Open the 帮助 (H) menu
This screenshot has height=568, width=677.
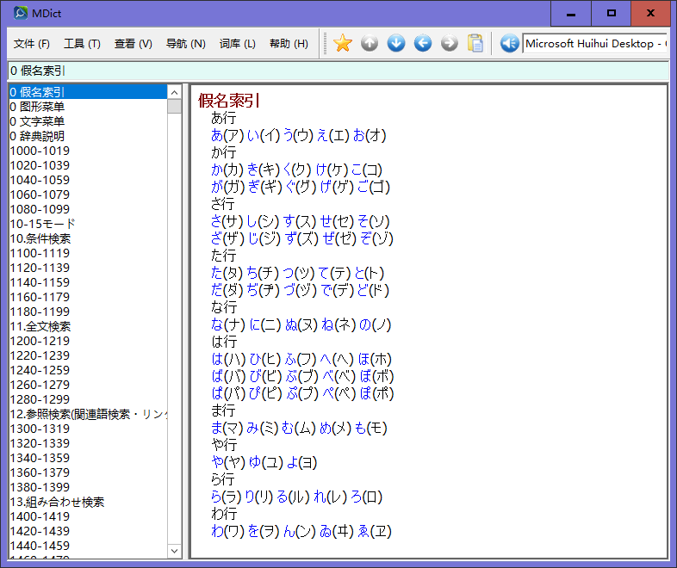[289, 44]
